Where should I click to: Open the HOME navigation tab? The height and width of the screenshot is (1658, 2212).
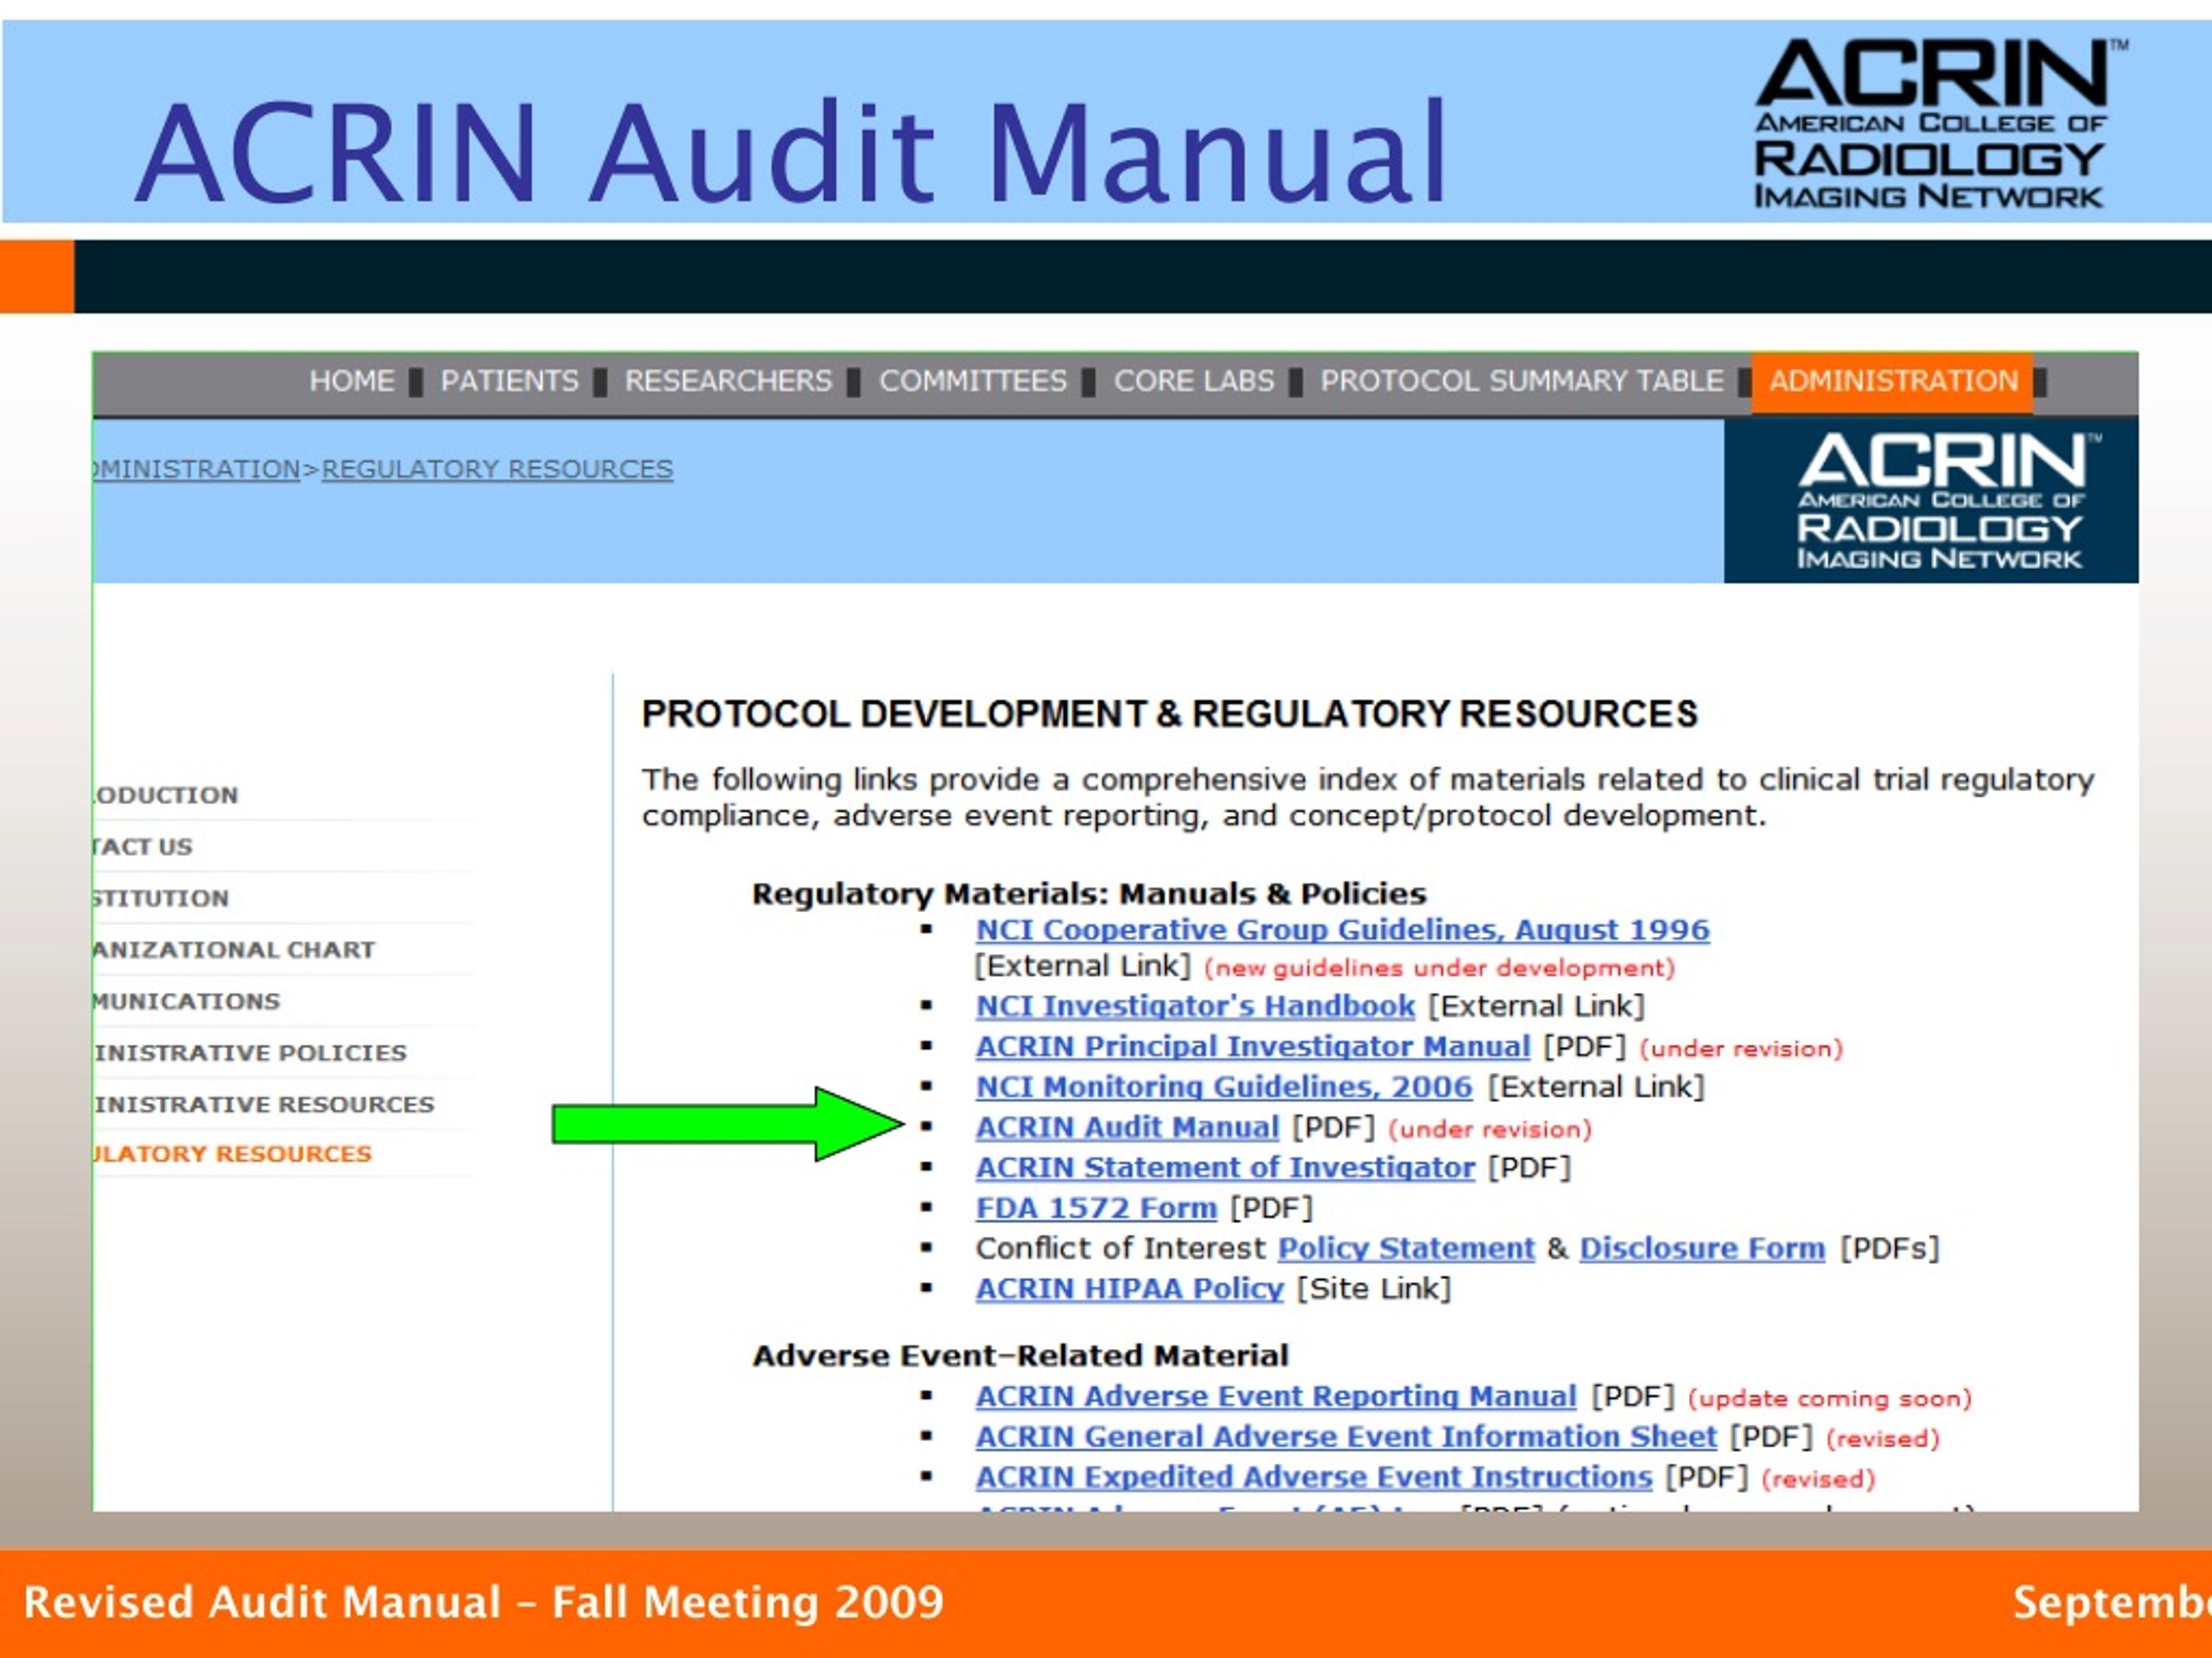coord(352,381)
